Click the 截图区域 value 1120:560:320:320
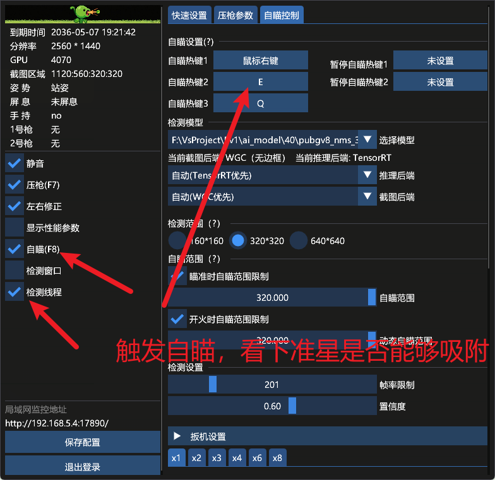The image size is (495, 480). point(87,74)
